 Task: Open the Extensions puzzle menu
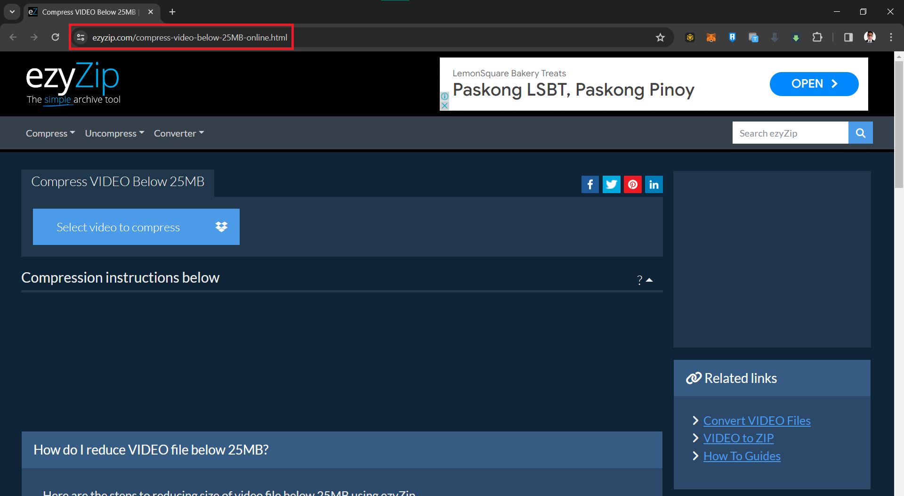[818, 37]
